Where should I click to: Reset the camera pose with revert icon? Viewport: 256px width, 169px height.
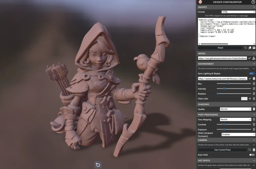click(249, 150)
